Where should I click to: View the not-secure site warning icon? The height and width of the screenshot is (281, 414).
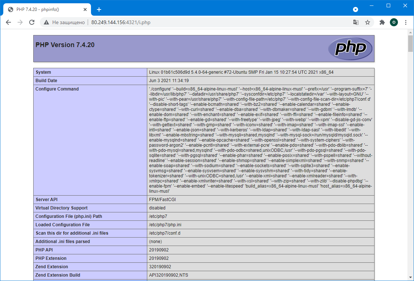tap(46, 22)
